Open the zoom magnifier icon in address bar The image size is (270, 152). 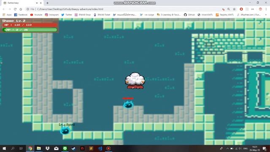(229, 9)
